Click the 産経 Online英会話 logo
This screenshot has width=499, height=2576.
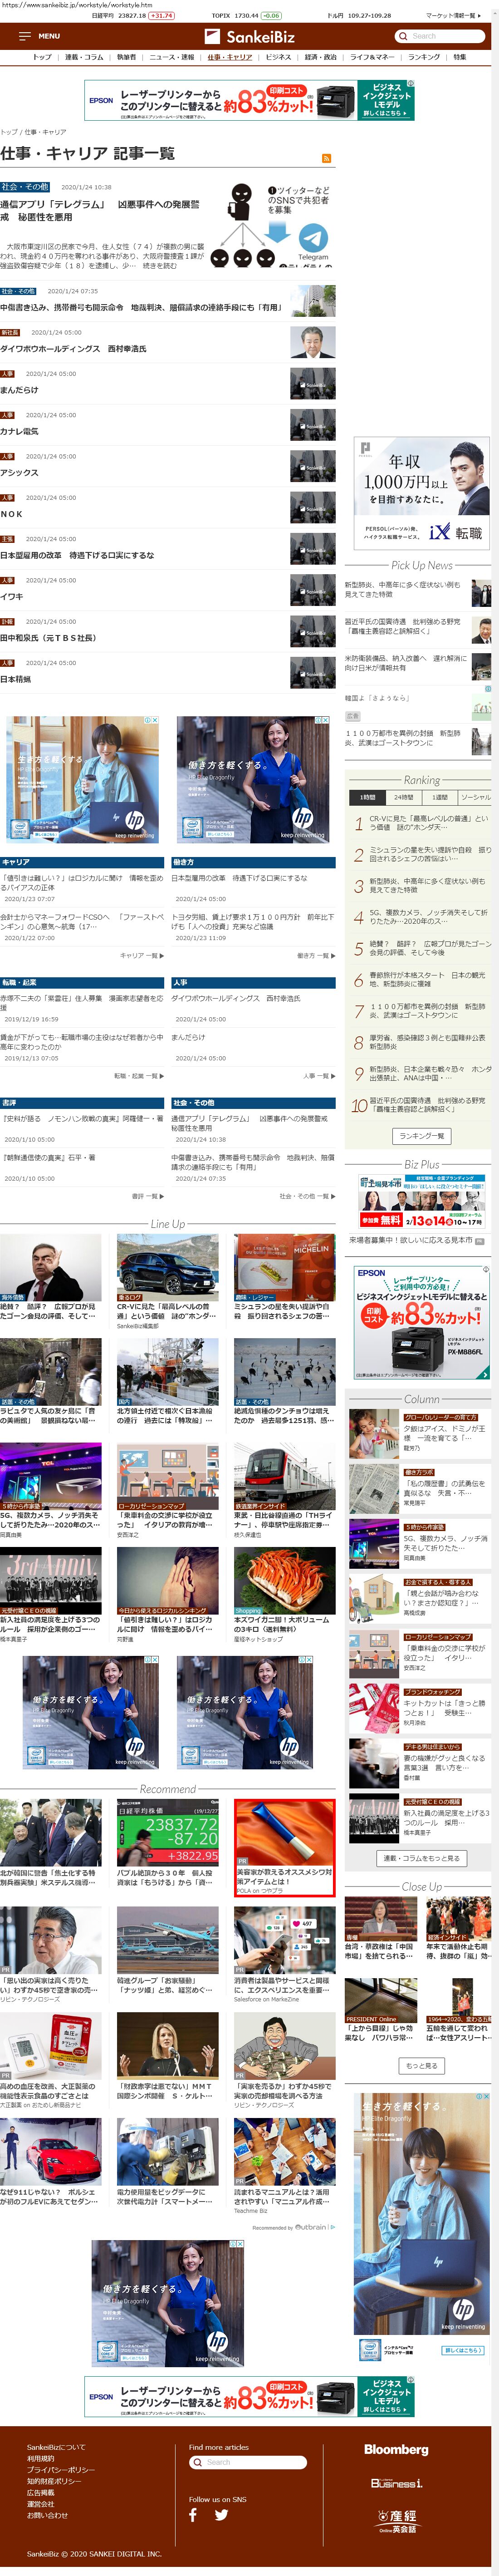click(396, 2520)
